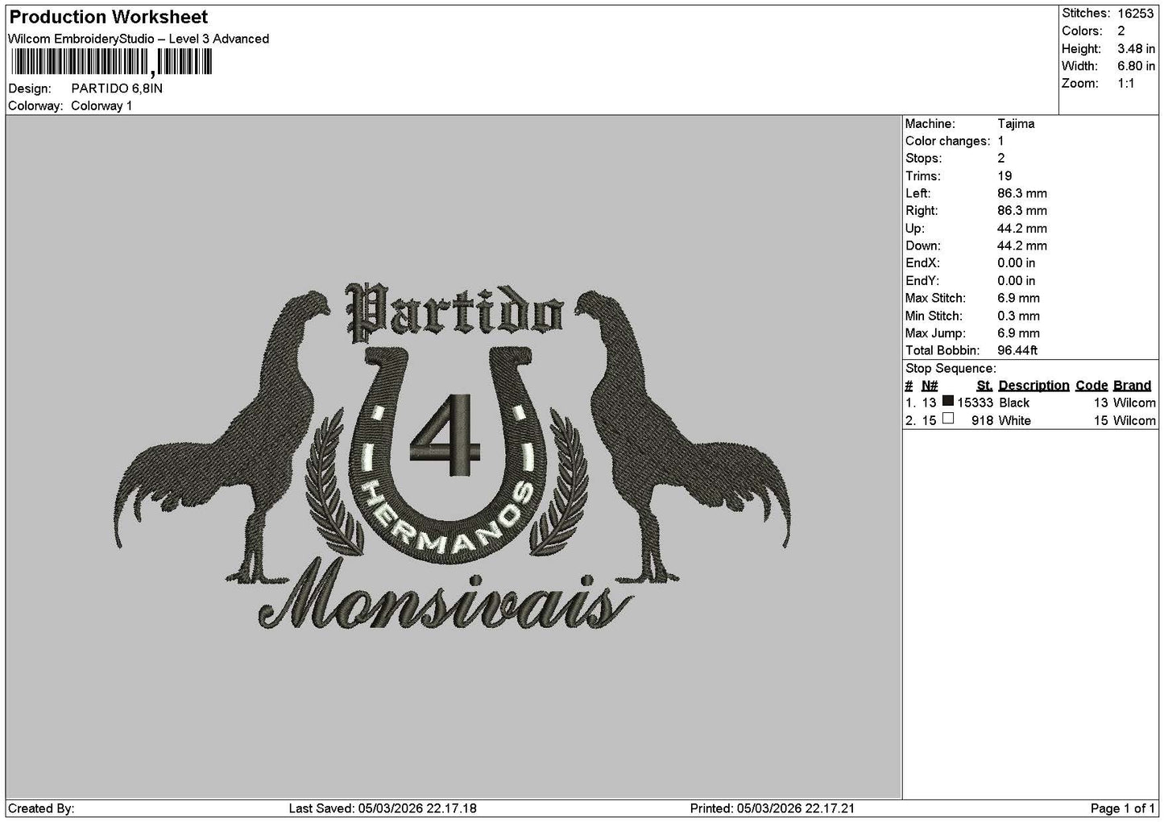Screen dimensions: 1164x822
Task: Click the Stitches value 16253
Action: (1135, 13)
